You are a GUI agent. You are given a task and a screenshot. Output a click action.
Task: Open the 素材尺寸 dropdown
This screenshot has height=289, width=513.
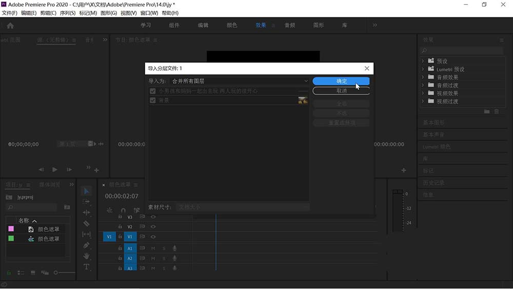click(243, 207)
